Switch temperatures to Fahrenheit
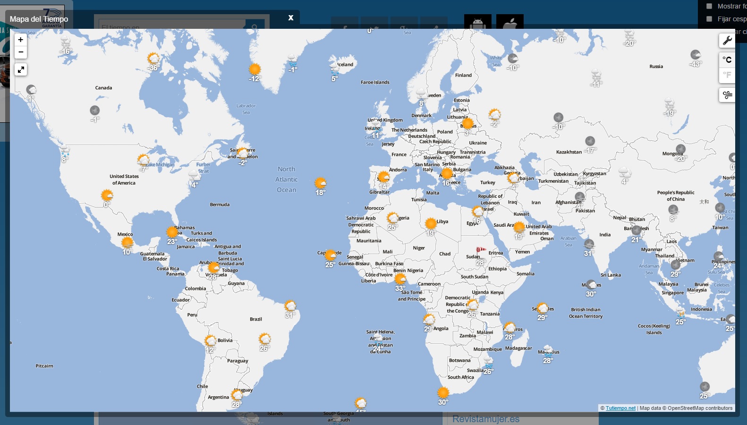Screen dimensions: 747x425 (727, 75)
